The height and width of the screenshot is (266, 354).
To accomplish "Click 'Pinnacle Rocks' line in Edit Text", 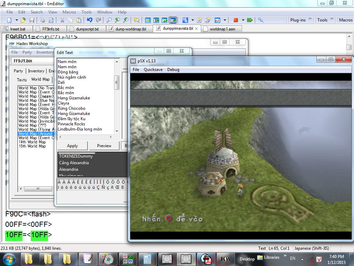I will (x=71, y=124).
